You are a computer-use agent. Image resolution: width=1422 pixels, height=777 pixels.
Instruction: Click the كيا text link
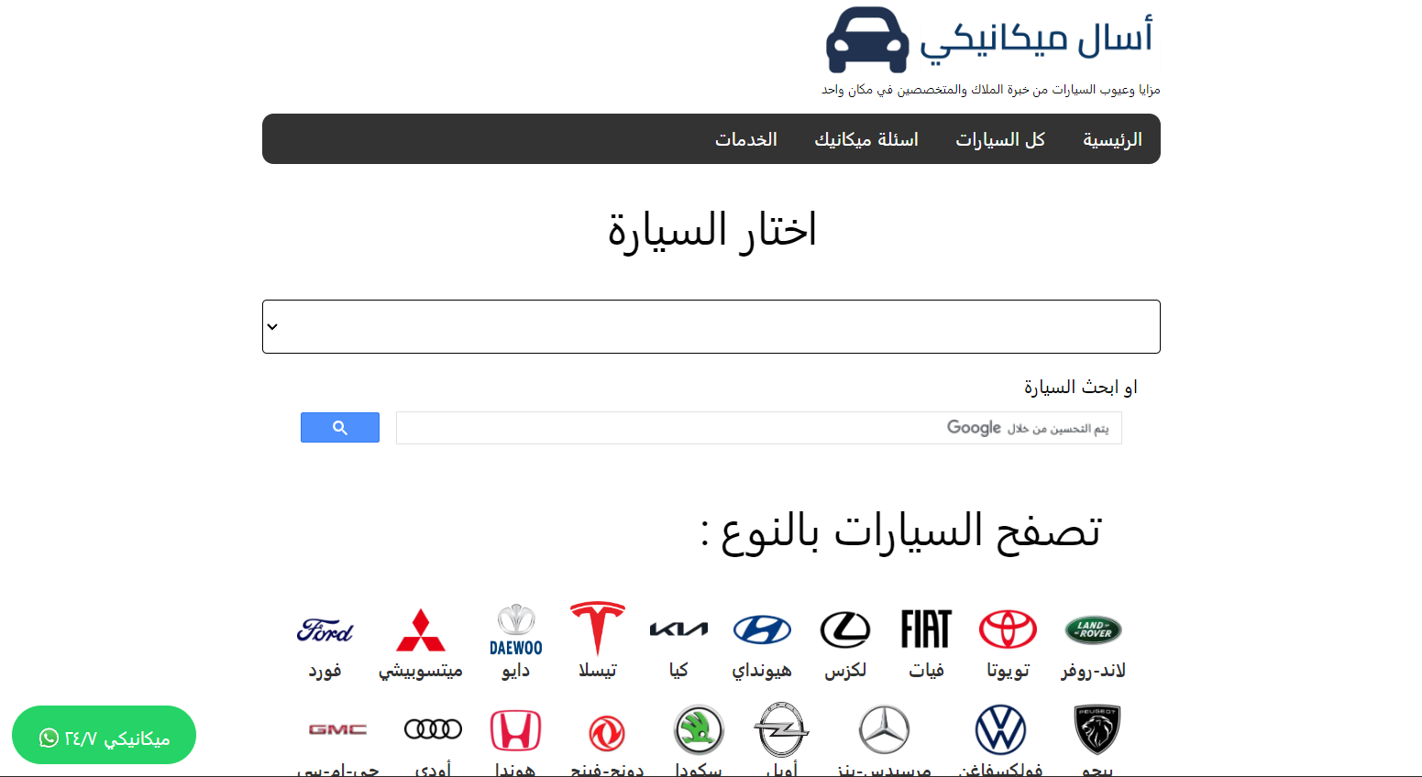(678, 671)
